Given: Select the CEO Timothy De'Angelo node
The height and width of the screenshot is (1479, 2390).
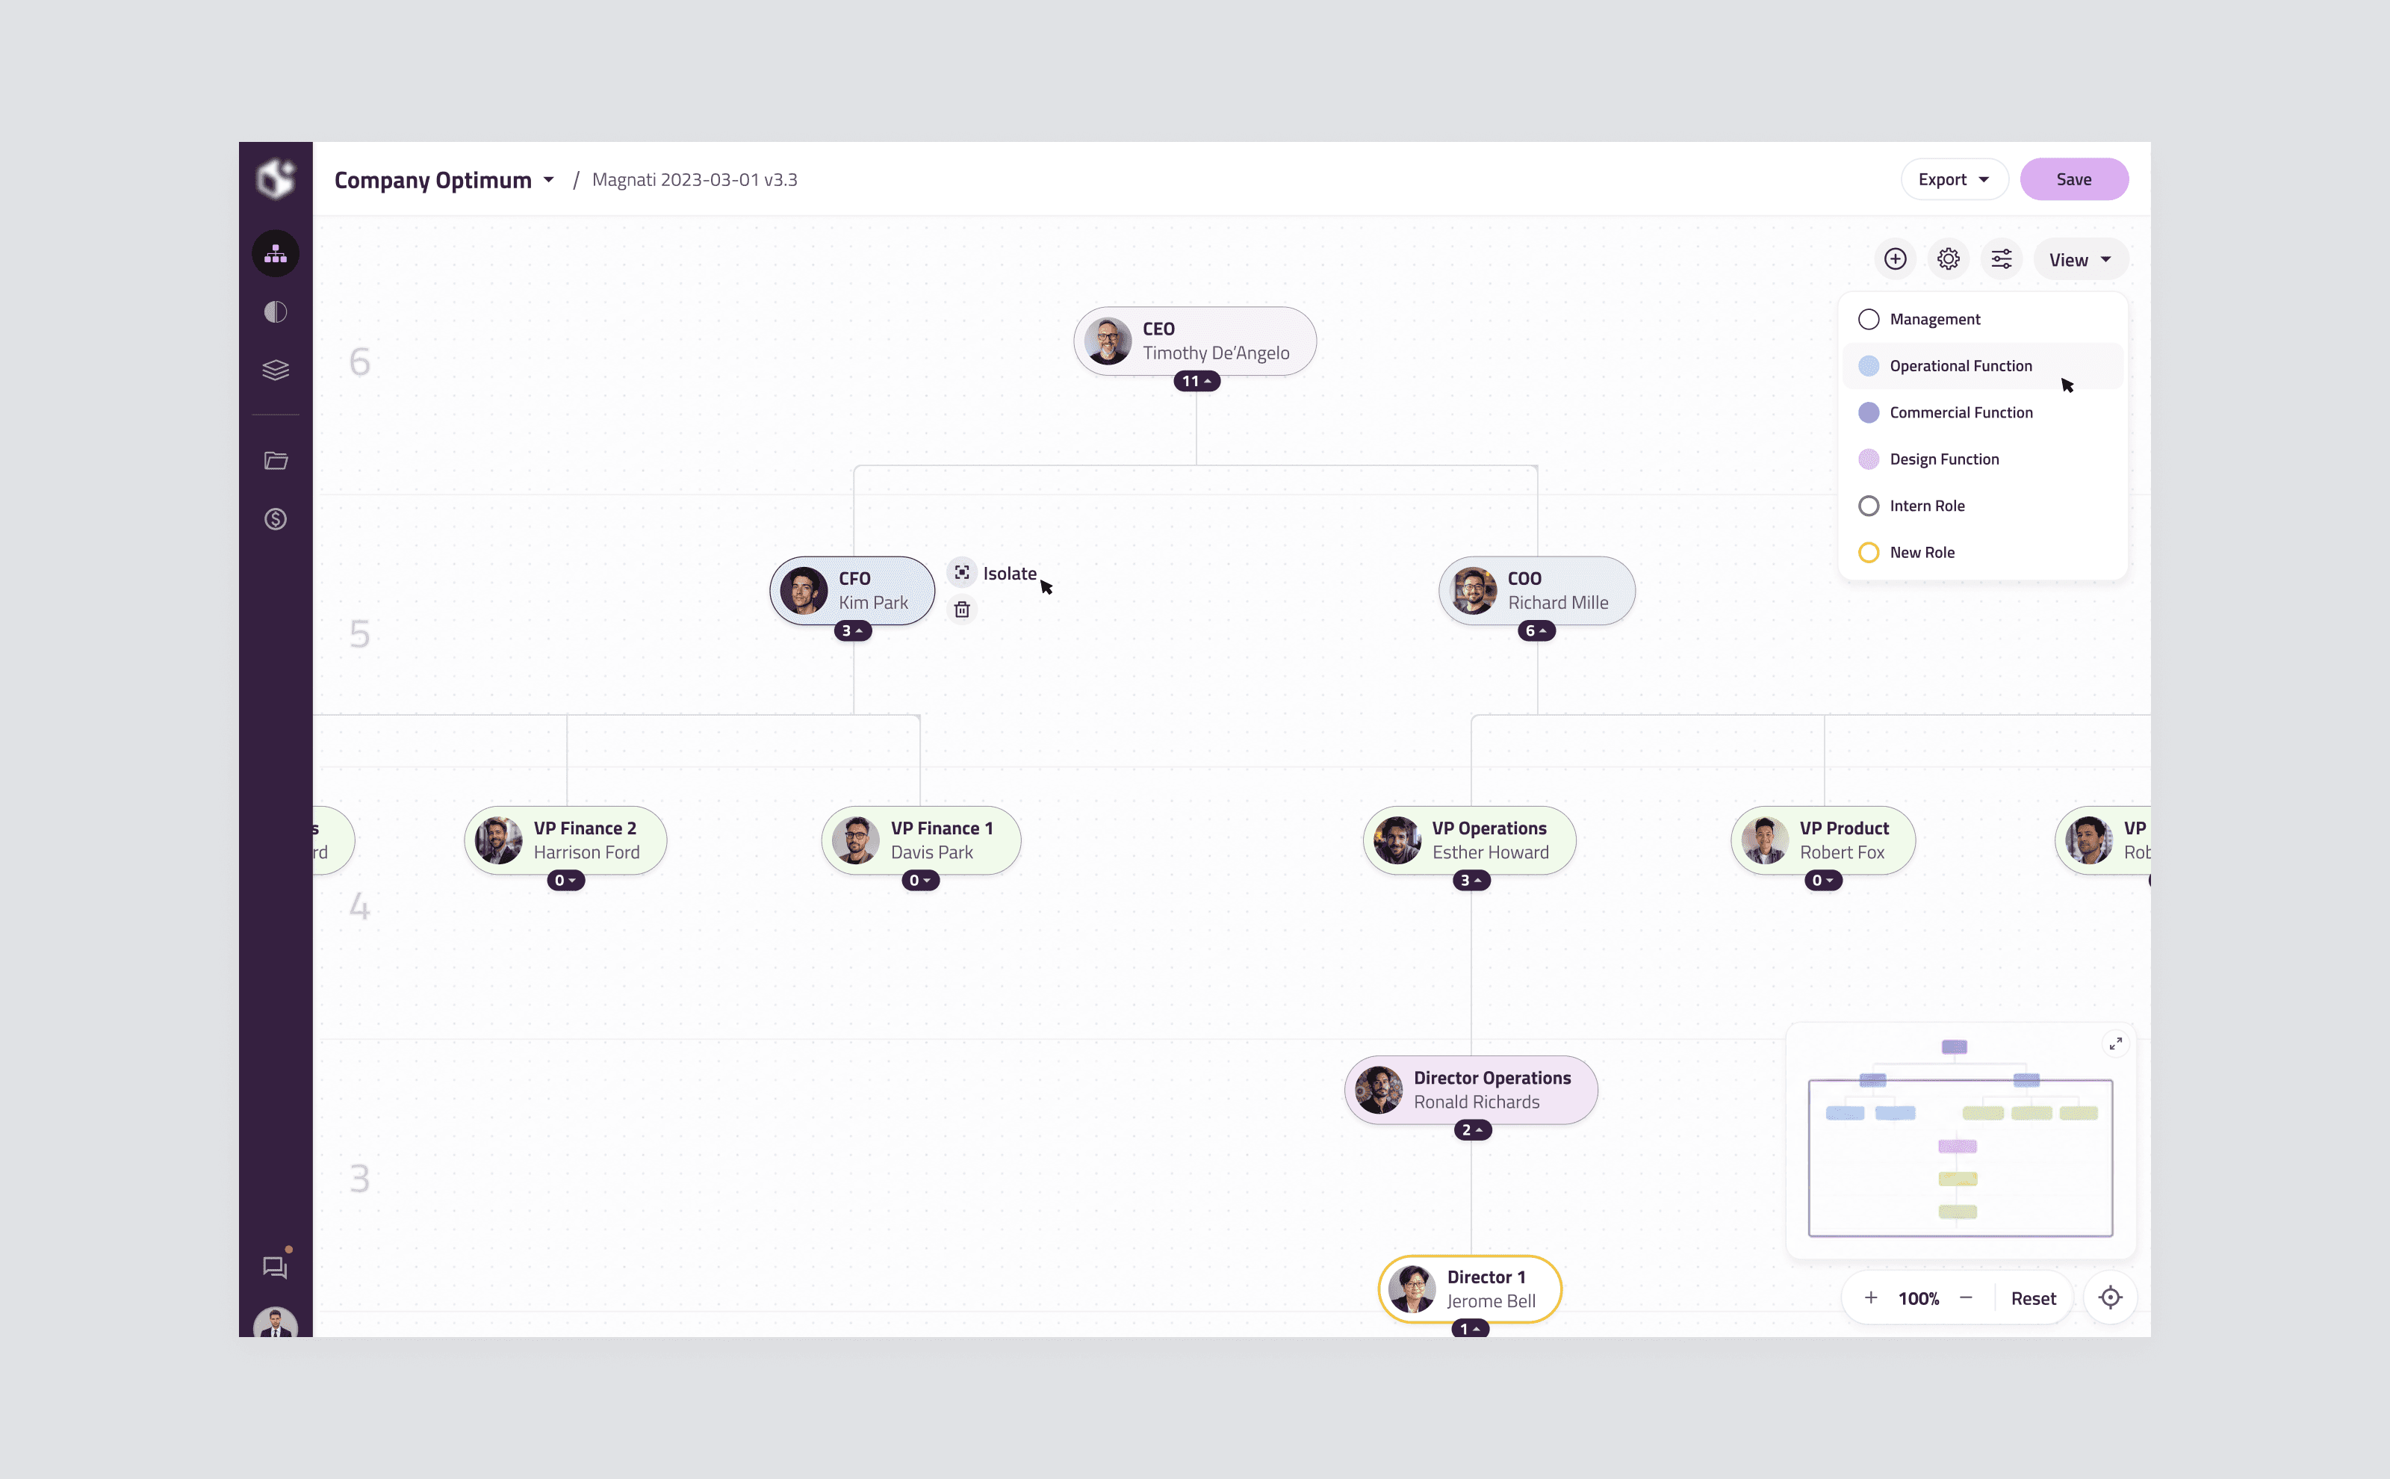Looking at the screenshot, I should coord(1195,341).
